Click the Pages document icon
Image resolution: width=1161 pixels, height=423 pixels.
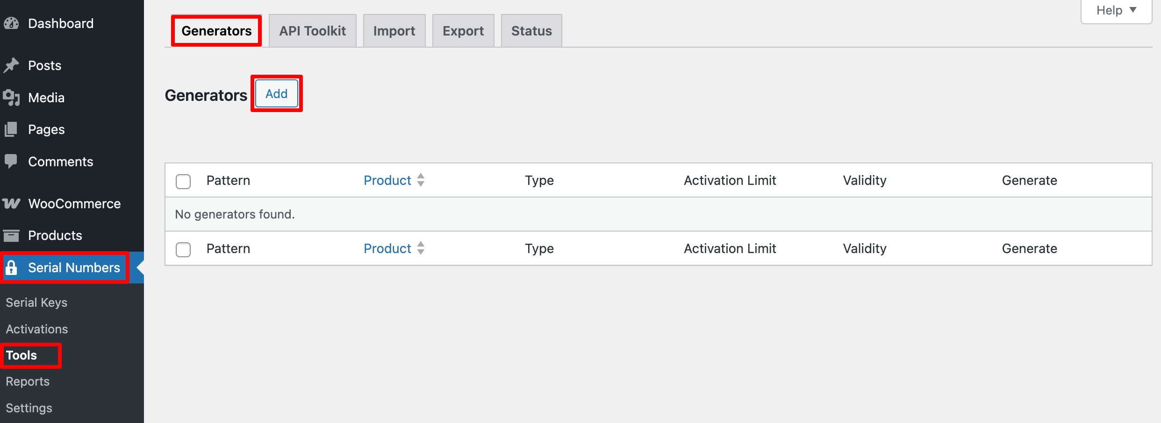11,129
